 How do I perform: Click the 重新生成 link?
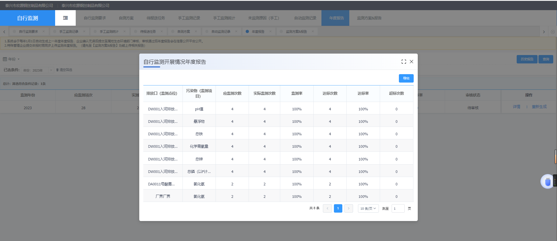539,107
